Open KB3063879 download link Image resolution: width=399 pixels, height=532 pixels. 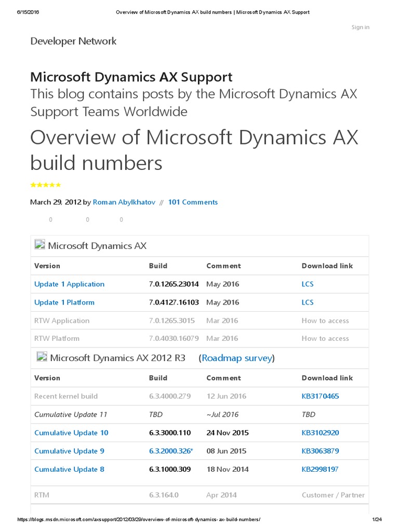(320, 451)
